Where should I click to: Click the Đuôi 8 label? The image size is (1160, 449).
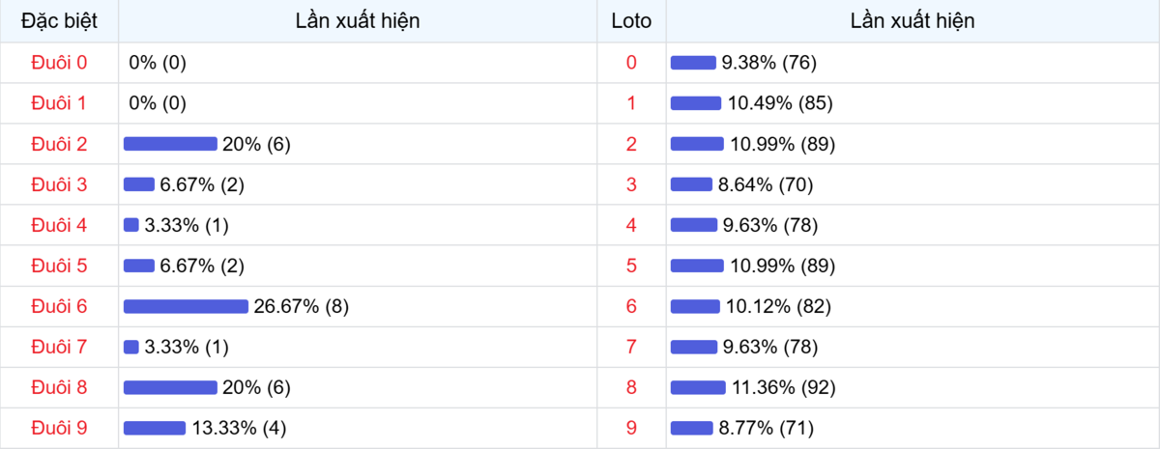(59, 387)
